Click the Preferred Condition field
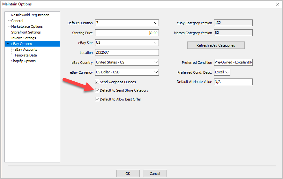 pos(233,63)
